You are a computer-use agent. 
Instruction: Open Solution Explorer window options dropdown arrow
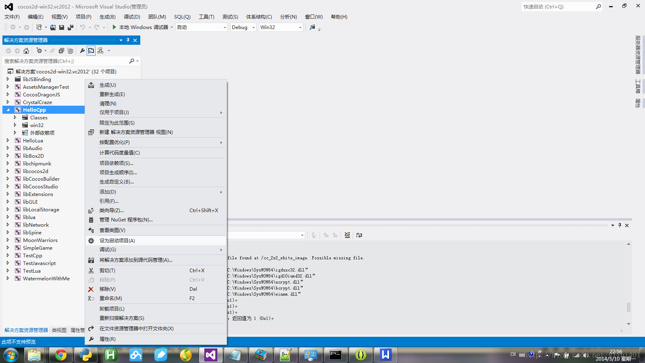(121, 40)
